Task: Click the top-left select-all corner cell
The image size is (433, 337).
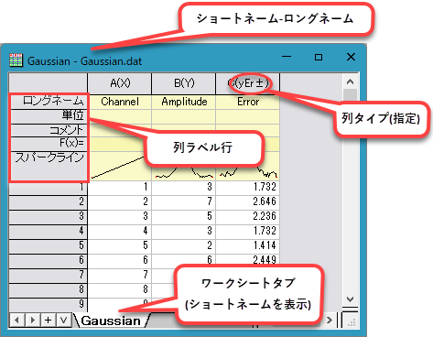Action: pos(49,83)
